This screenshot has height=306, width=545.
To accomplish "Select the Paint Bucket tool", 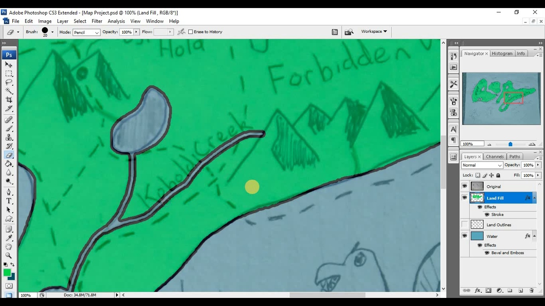I will (9, 164).
